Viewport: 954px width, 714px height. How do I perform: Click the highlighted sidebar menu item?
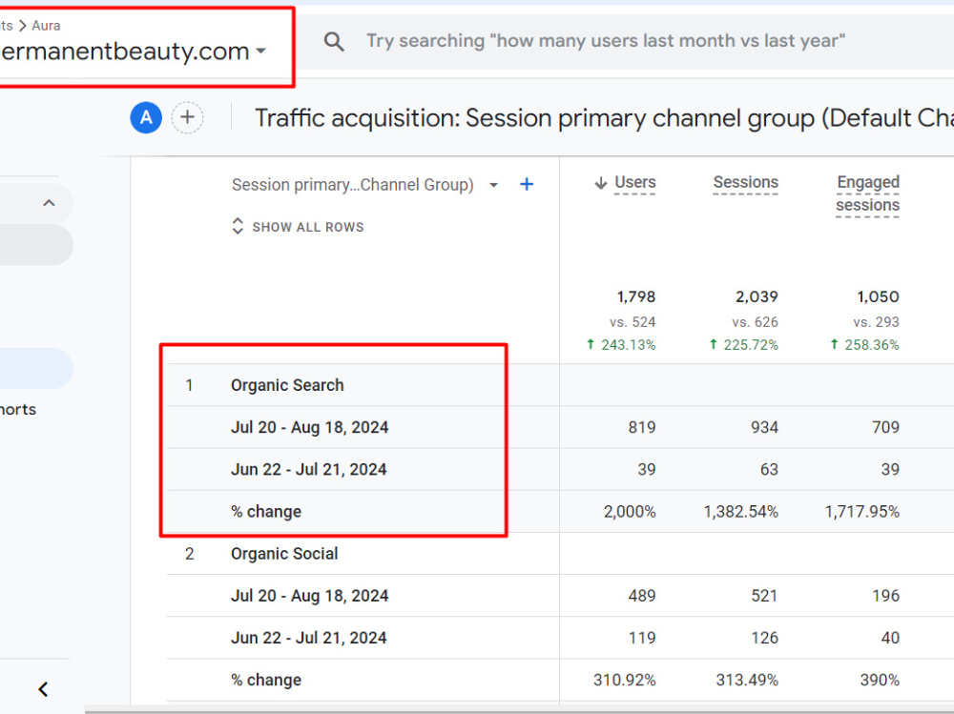pos(35,368)
